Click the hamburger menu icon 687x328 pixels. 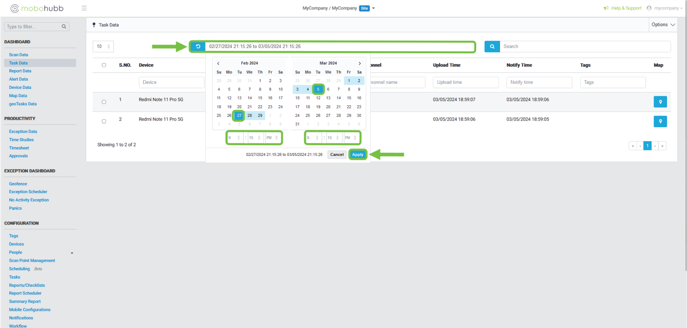[84, 8]
